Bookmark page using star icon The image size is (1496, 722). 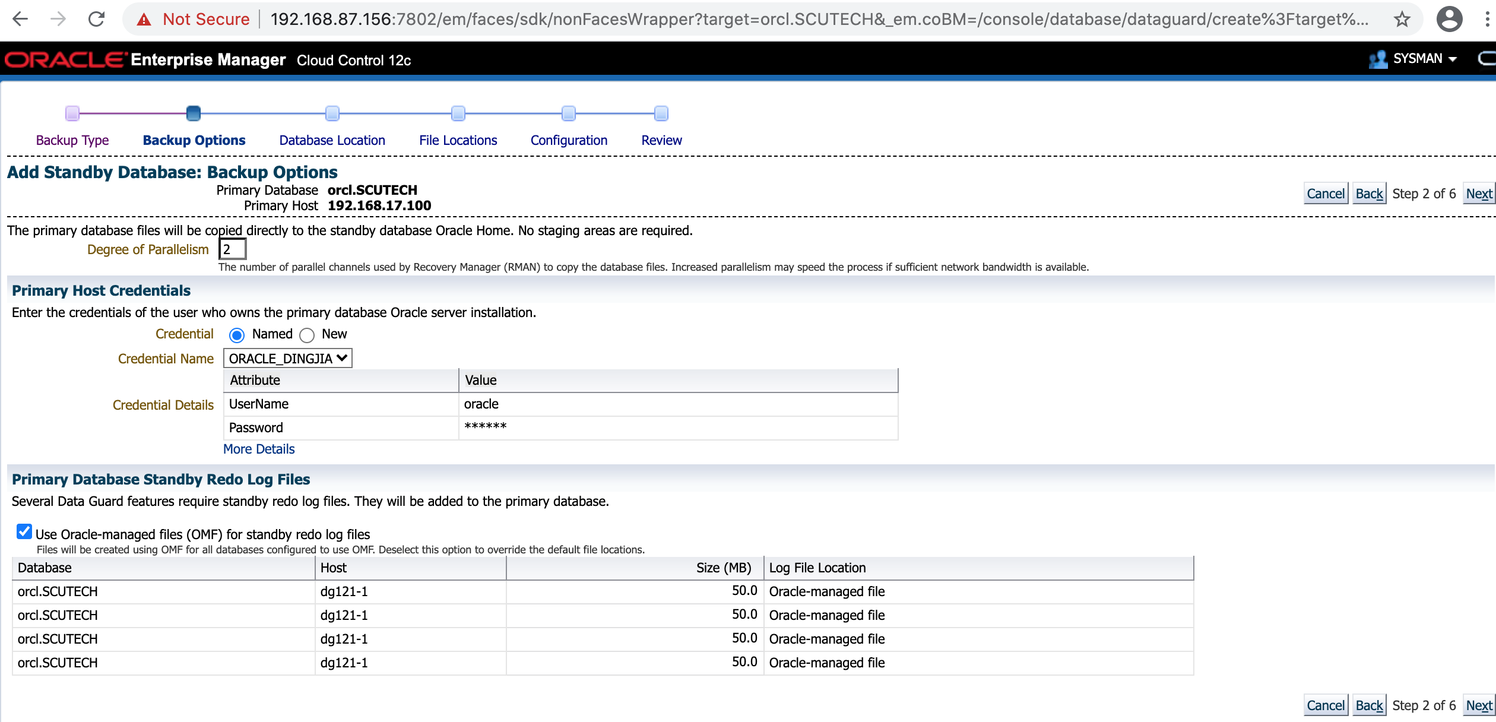[x=1402, y=19]
